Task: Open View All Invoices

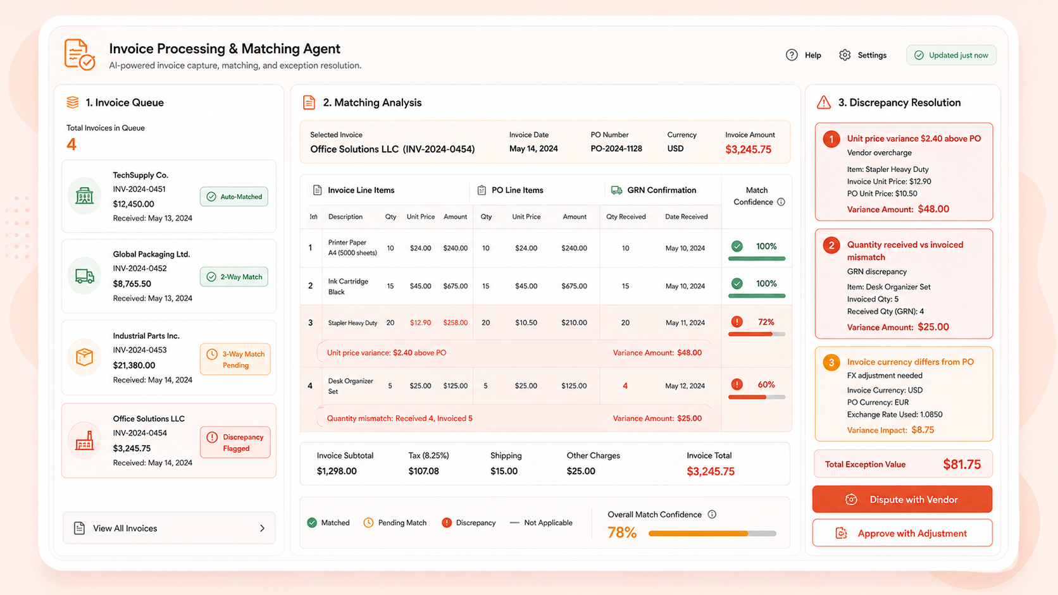Action: 169,528
